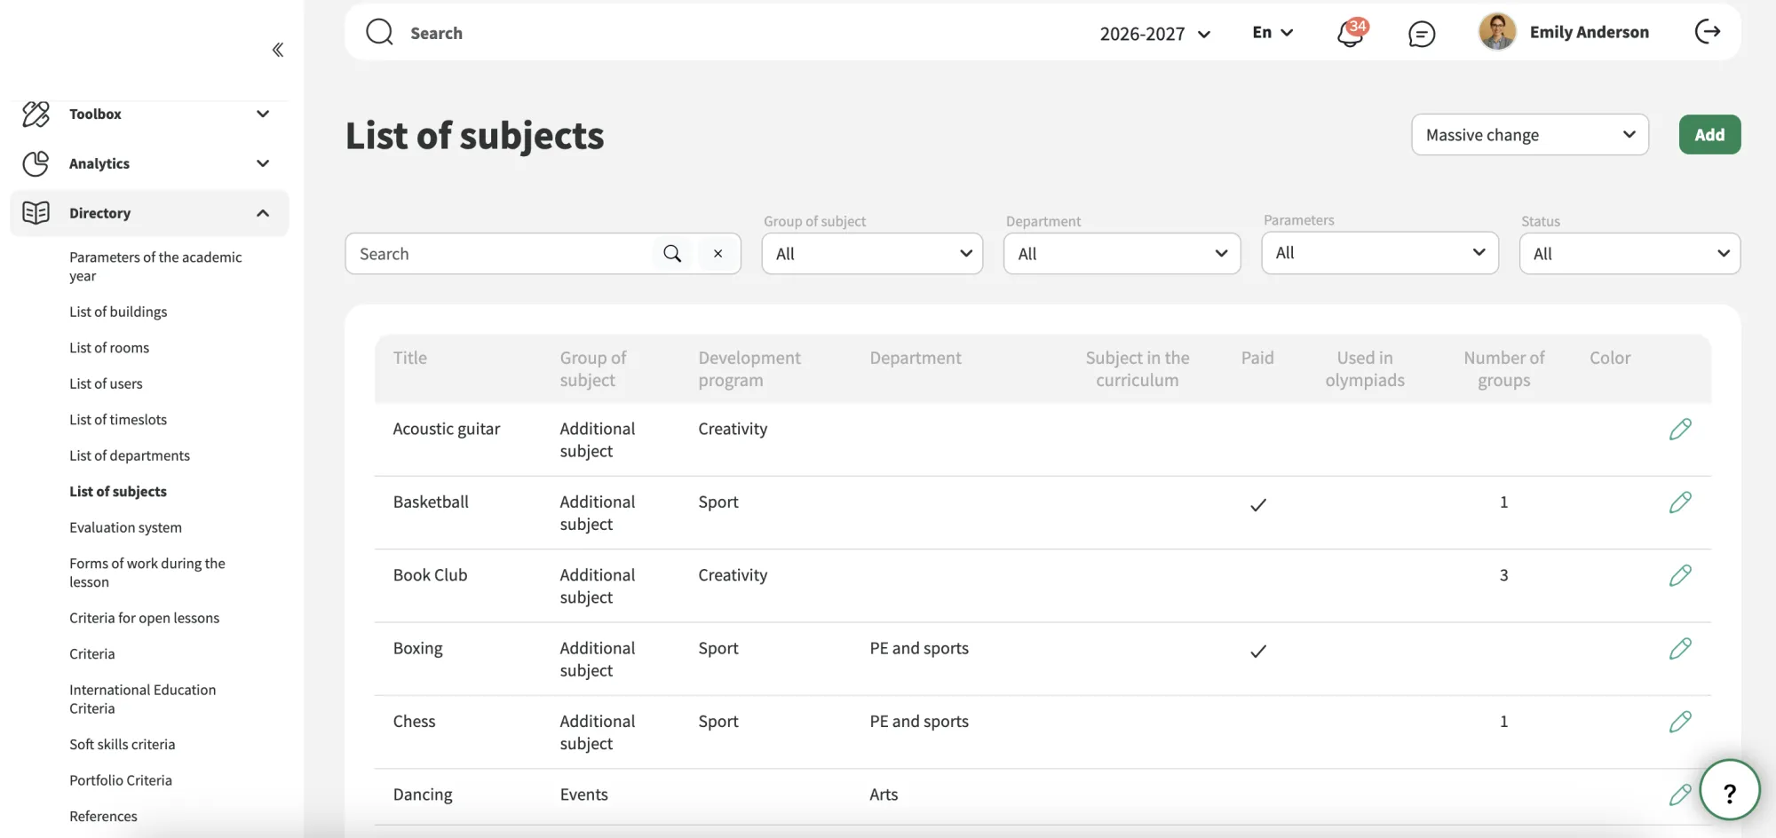Click the Analytics pie chart icon
This screenshot has height=838, width=1776.
[x=36, y=163]
